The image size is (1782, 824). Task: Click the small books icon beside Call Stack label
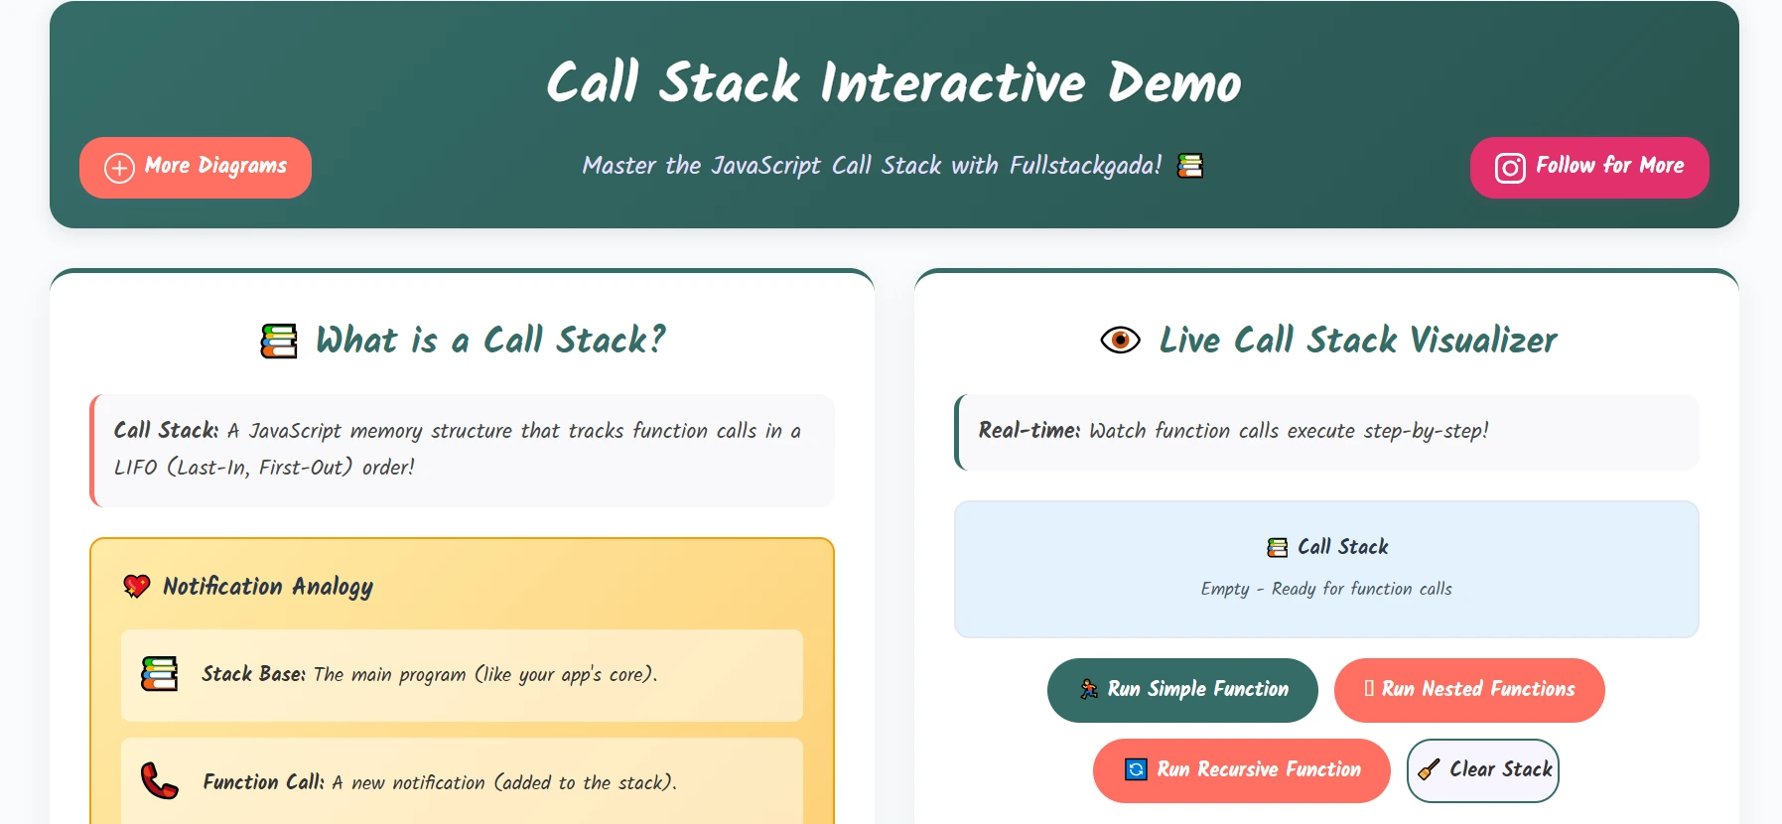[x=1278, y=547]
